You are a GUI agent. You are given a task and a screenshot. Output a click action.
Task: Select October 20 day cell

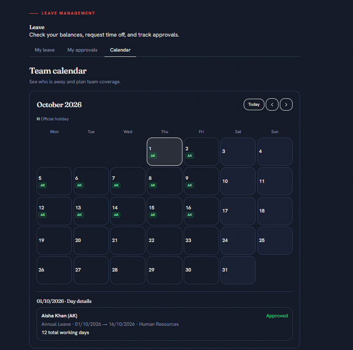(91, 241)
